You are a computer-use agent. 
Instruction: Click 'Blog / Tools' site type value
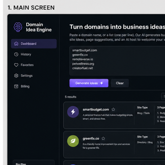pyautogui.click(x=143, y=113)
